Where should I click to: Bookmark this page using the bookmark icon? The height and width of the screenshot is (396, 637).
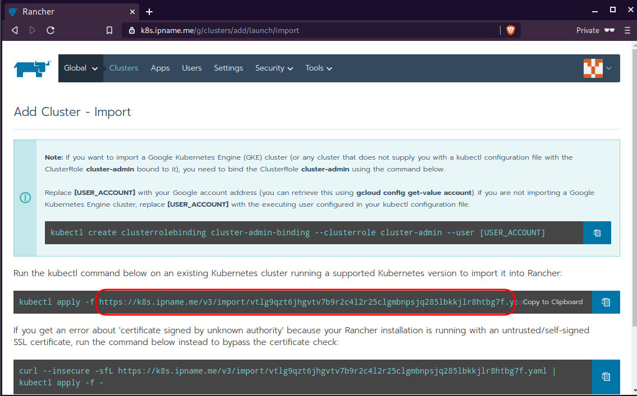[109, 30]
